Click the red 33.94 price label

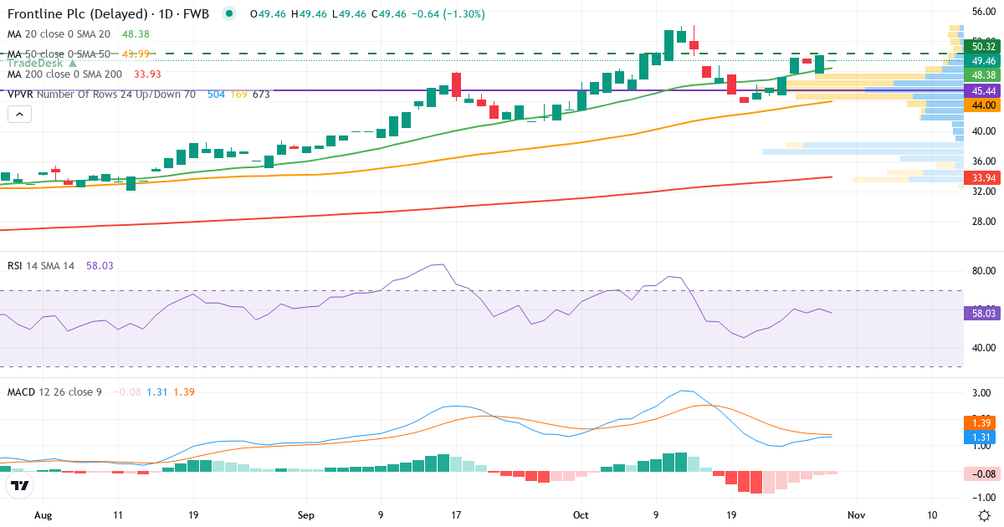coord(983,177)
